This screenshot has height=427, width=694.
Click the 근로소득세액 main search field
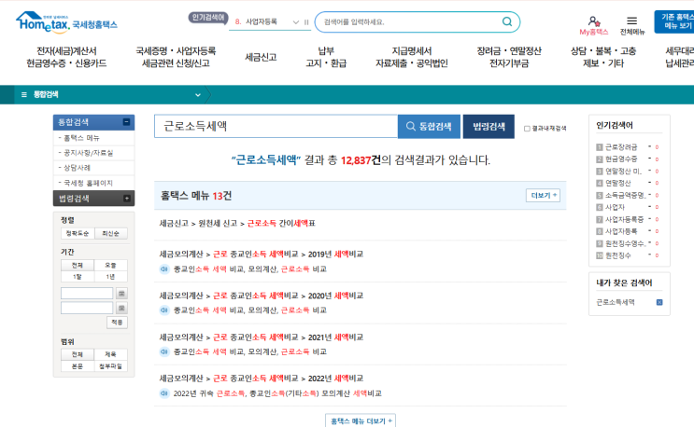pos(276,126)
